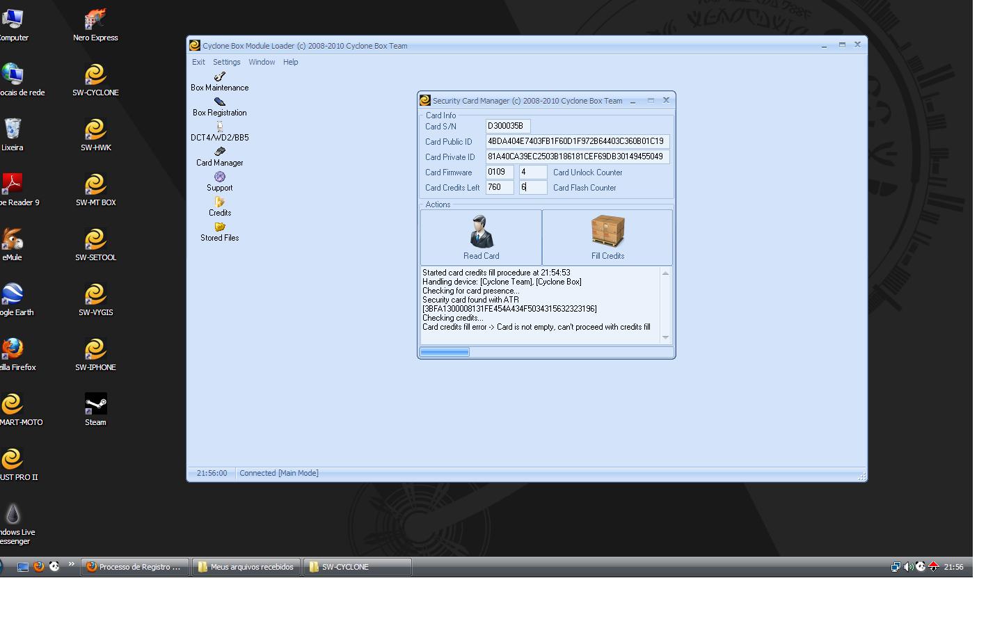
Task: Click the Card Public ID field
Action: click(x=578, y=141)
